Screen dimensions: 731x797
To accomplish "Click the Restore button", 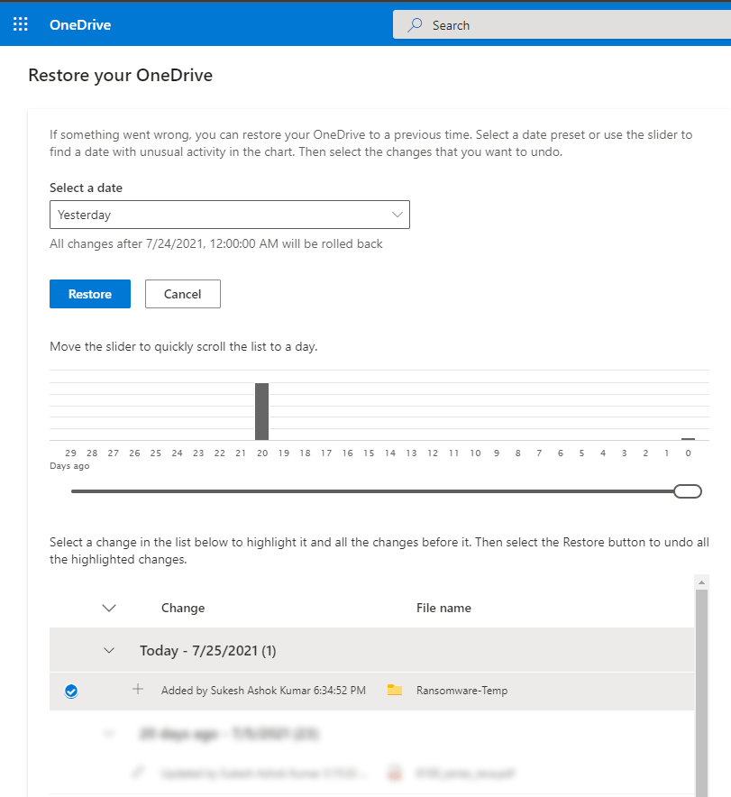I will click(x=90, y=294).
